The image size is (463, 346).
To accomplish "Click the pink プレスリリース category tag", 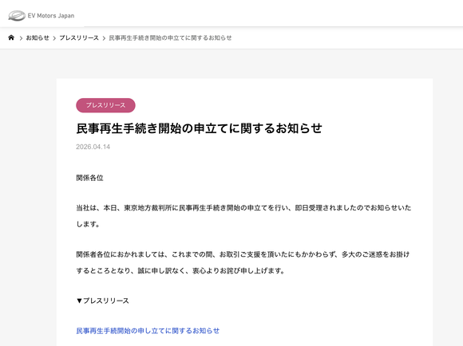I will [x=105, y=105].
